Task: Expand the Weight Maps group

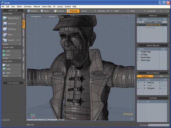Action: (x=138, y=52)
